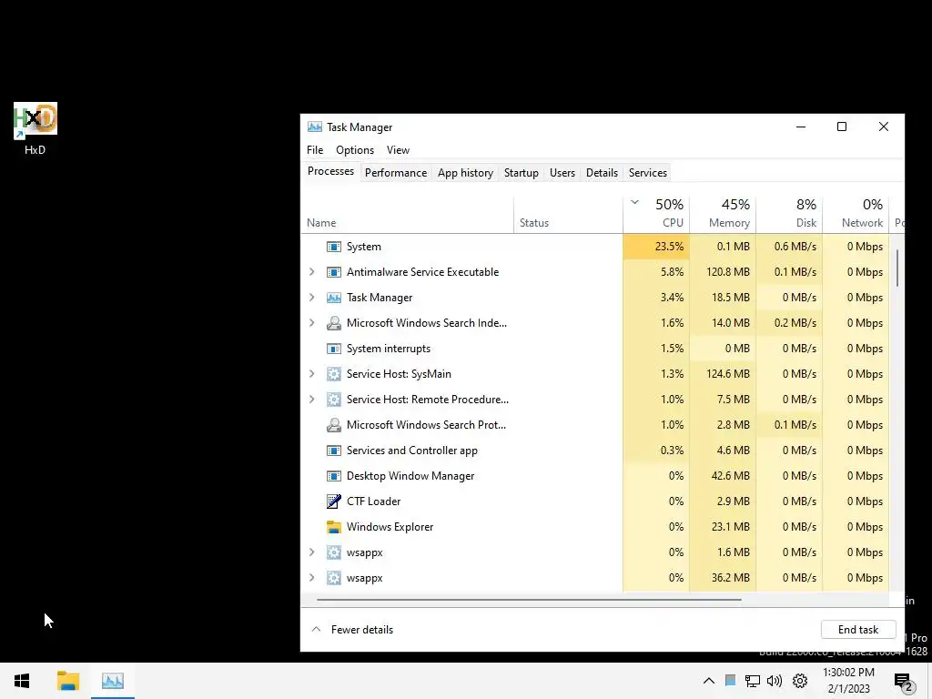Click the 120.8 MB memory cell
Image resolution: width=932 pixels, height=699 pixels.
click(x=724, y=272)
